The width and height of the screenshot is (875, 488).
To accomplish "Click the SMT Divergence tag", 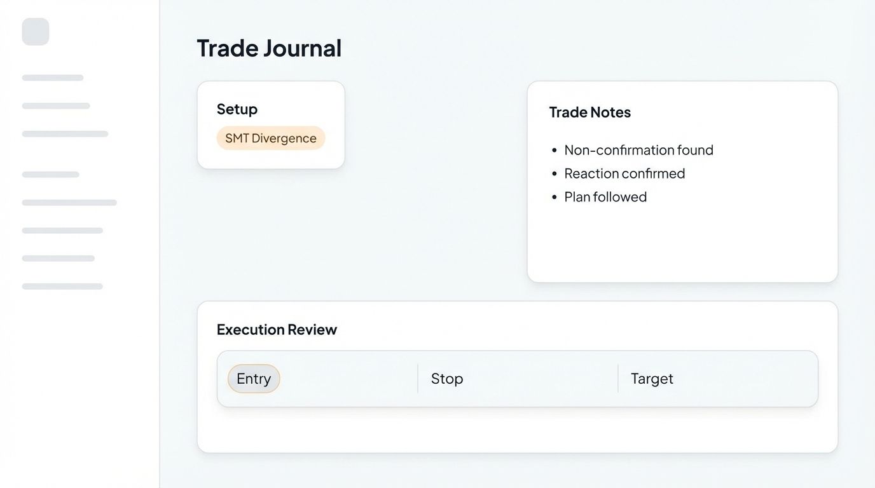I will tap(271, 138).
